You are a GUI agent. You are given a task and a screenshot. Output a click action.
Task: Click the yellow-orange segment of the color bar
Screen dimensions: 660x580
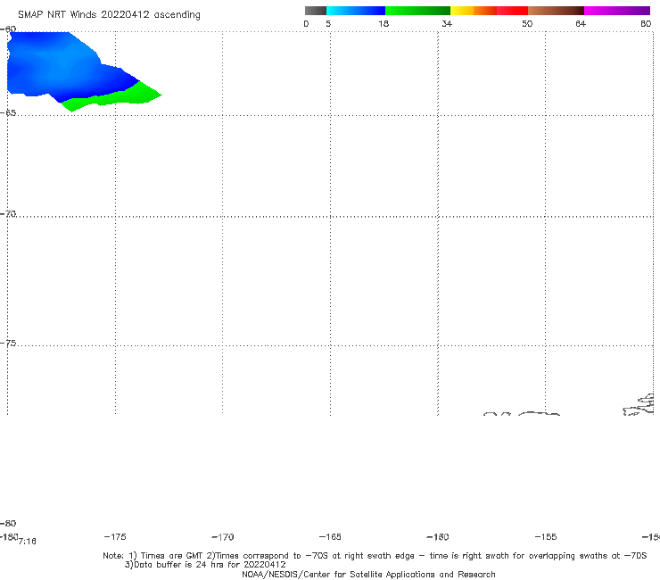(x=474, y=11)
